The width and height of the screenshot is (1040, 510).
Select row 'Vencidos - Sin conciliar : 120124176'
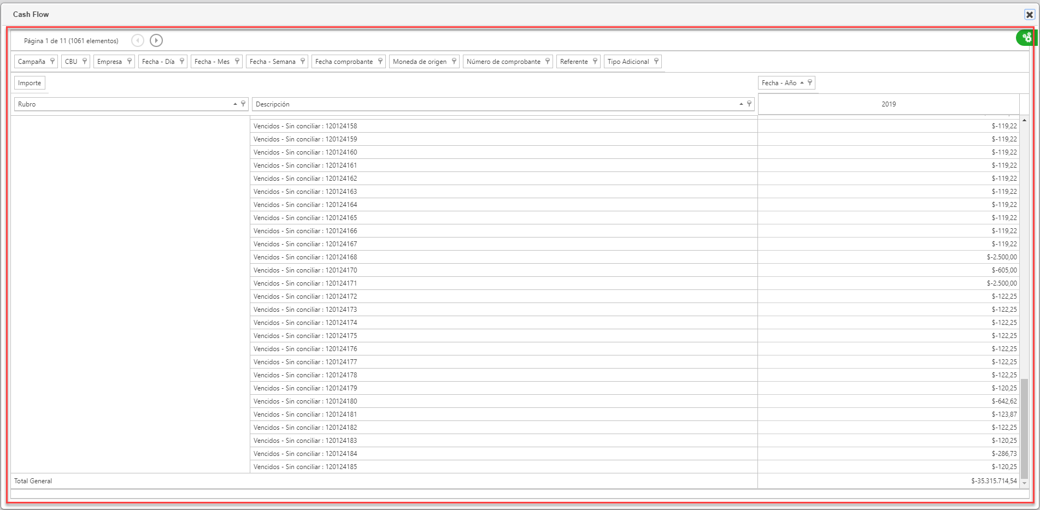pyautogui.click(x=504, y=349)
